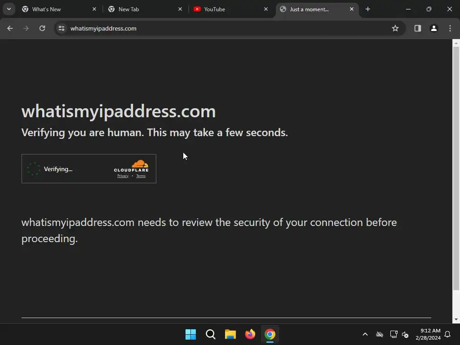This screenshot has width=460, height=345.
Task: Click the scrollbar down arrow
Action: tap(456, 319)
